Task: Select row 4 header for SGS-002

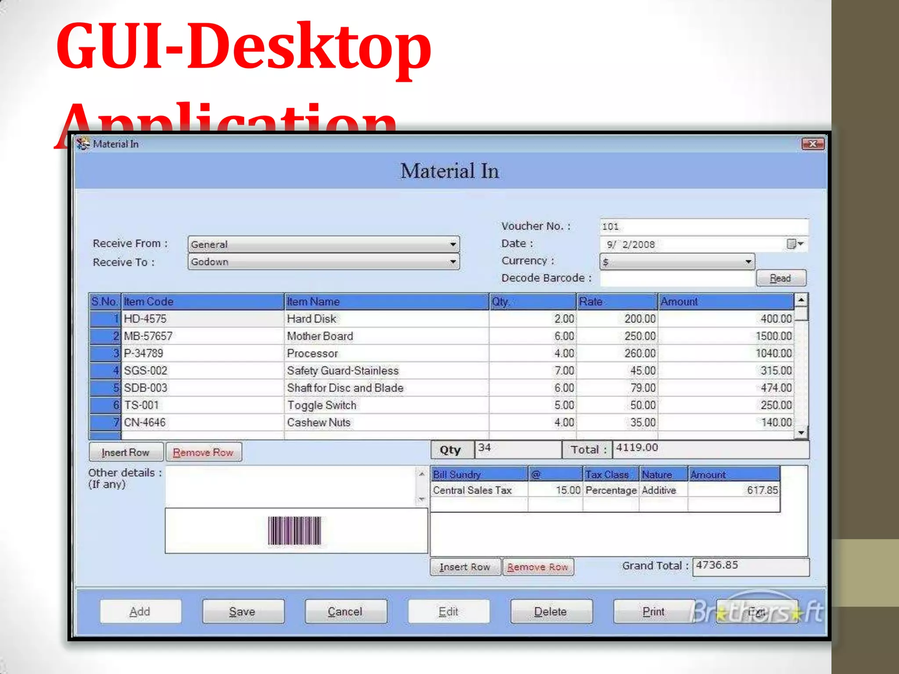Action: (105, 371)
